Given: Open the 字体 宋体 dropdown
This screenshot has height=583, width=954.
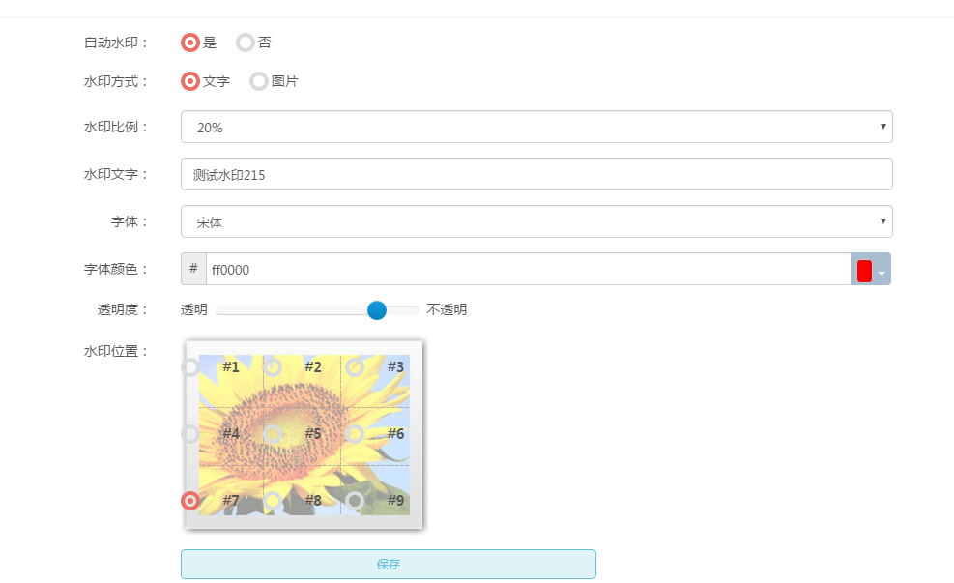Looking at the screenshot, I should [x=536, y=221].
